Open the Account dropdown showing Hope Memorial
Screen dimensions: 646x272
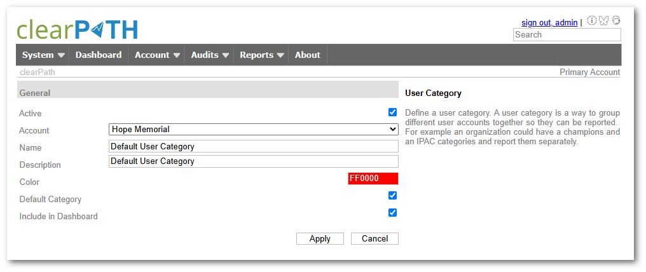253,129
